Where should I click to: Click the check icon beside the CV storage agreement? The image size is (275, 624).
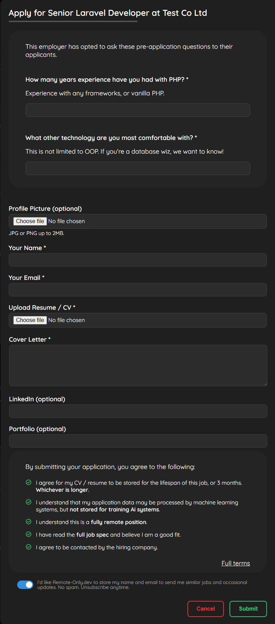point(29,482)
